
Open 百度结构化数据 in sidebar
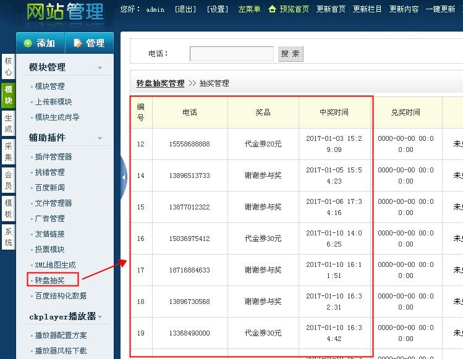[x=61, y=296]
